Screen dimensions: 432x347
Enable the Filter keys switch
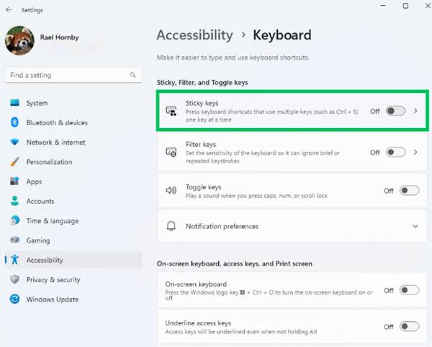pos(395,153)
